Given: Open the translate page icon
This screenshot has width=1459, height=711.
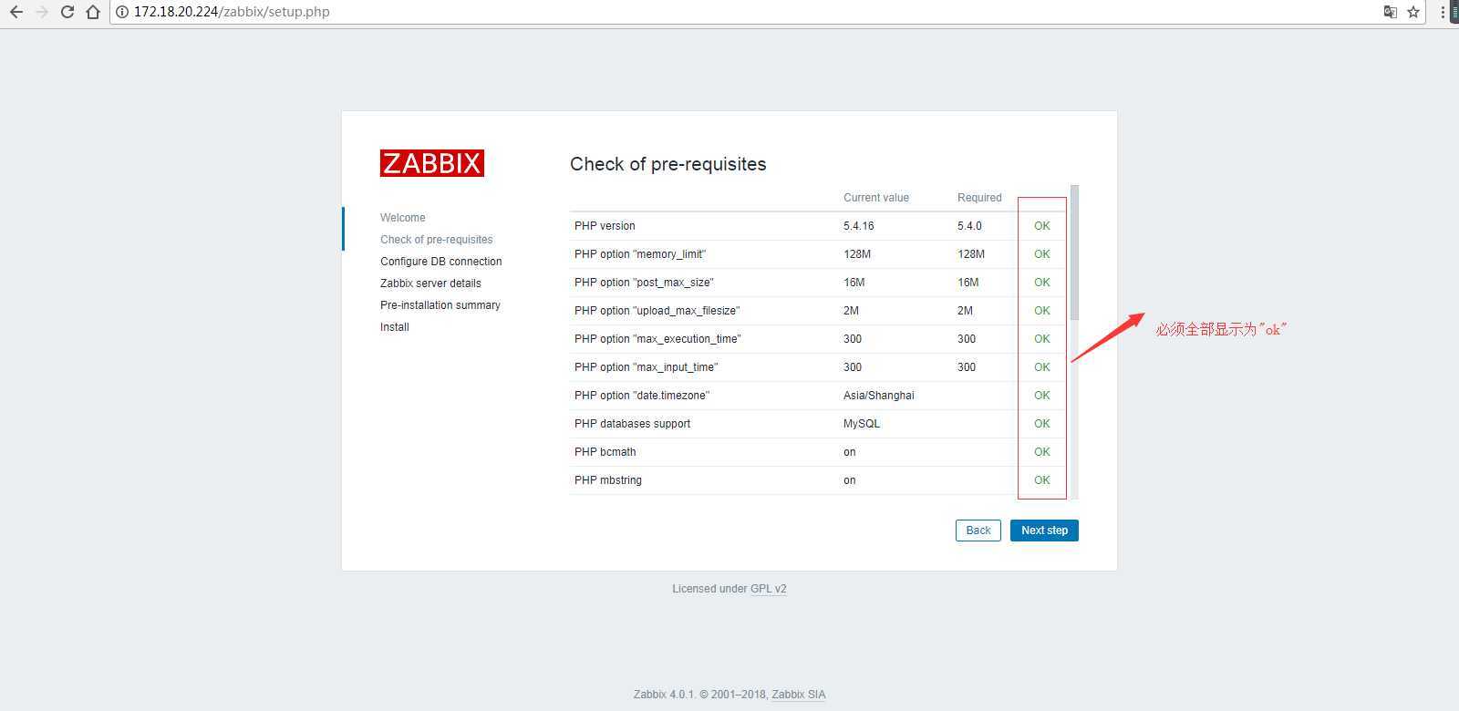Looking at the screenshot, I should (x=1391, y=12).
